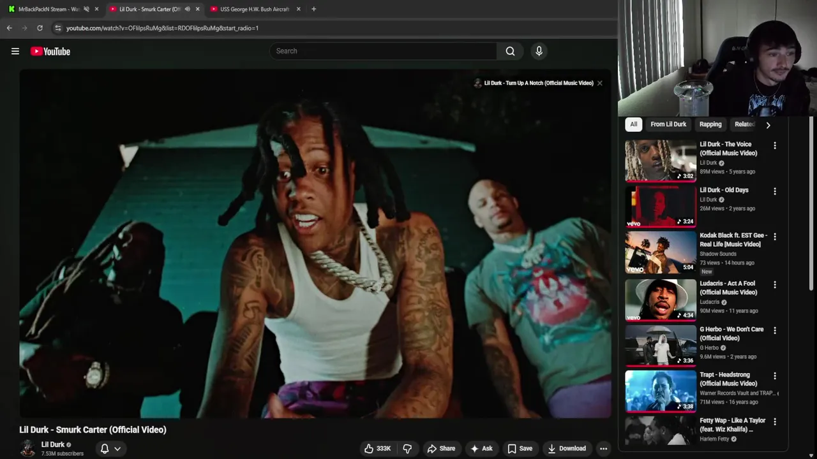The width and height of the screenshot is (817, 459).
Task: Click the title Lil Durk - The Voice
Action: pyautogui.click(x=728, y=149)
